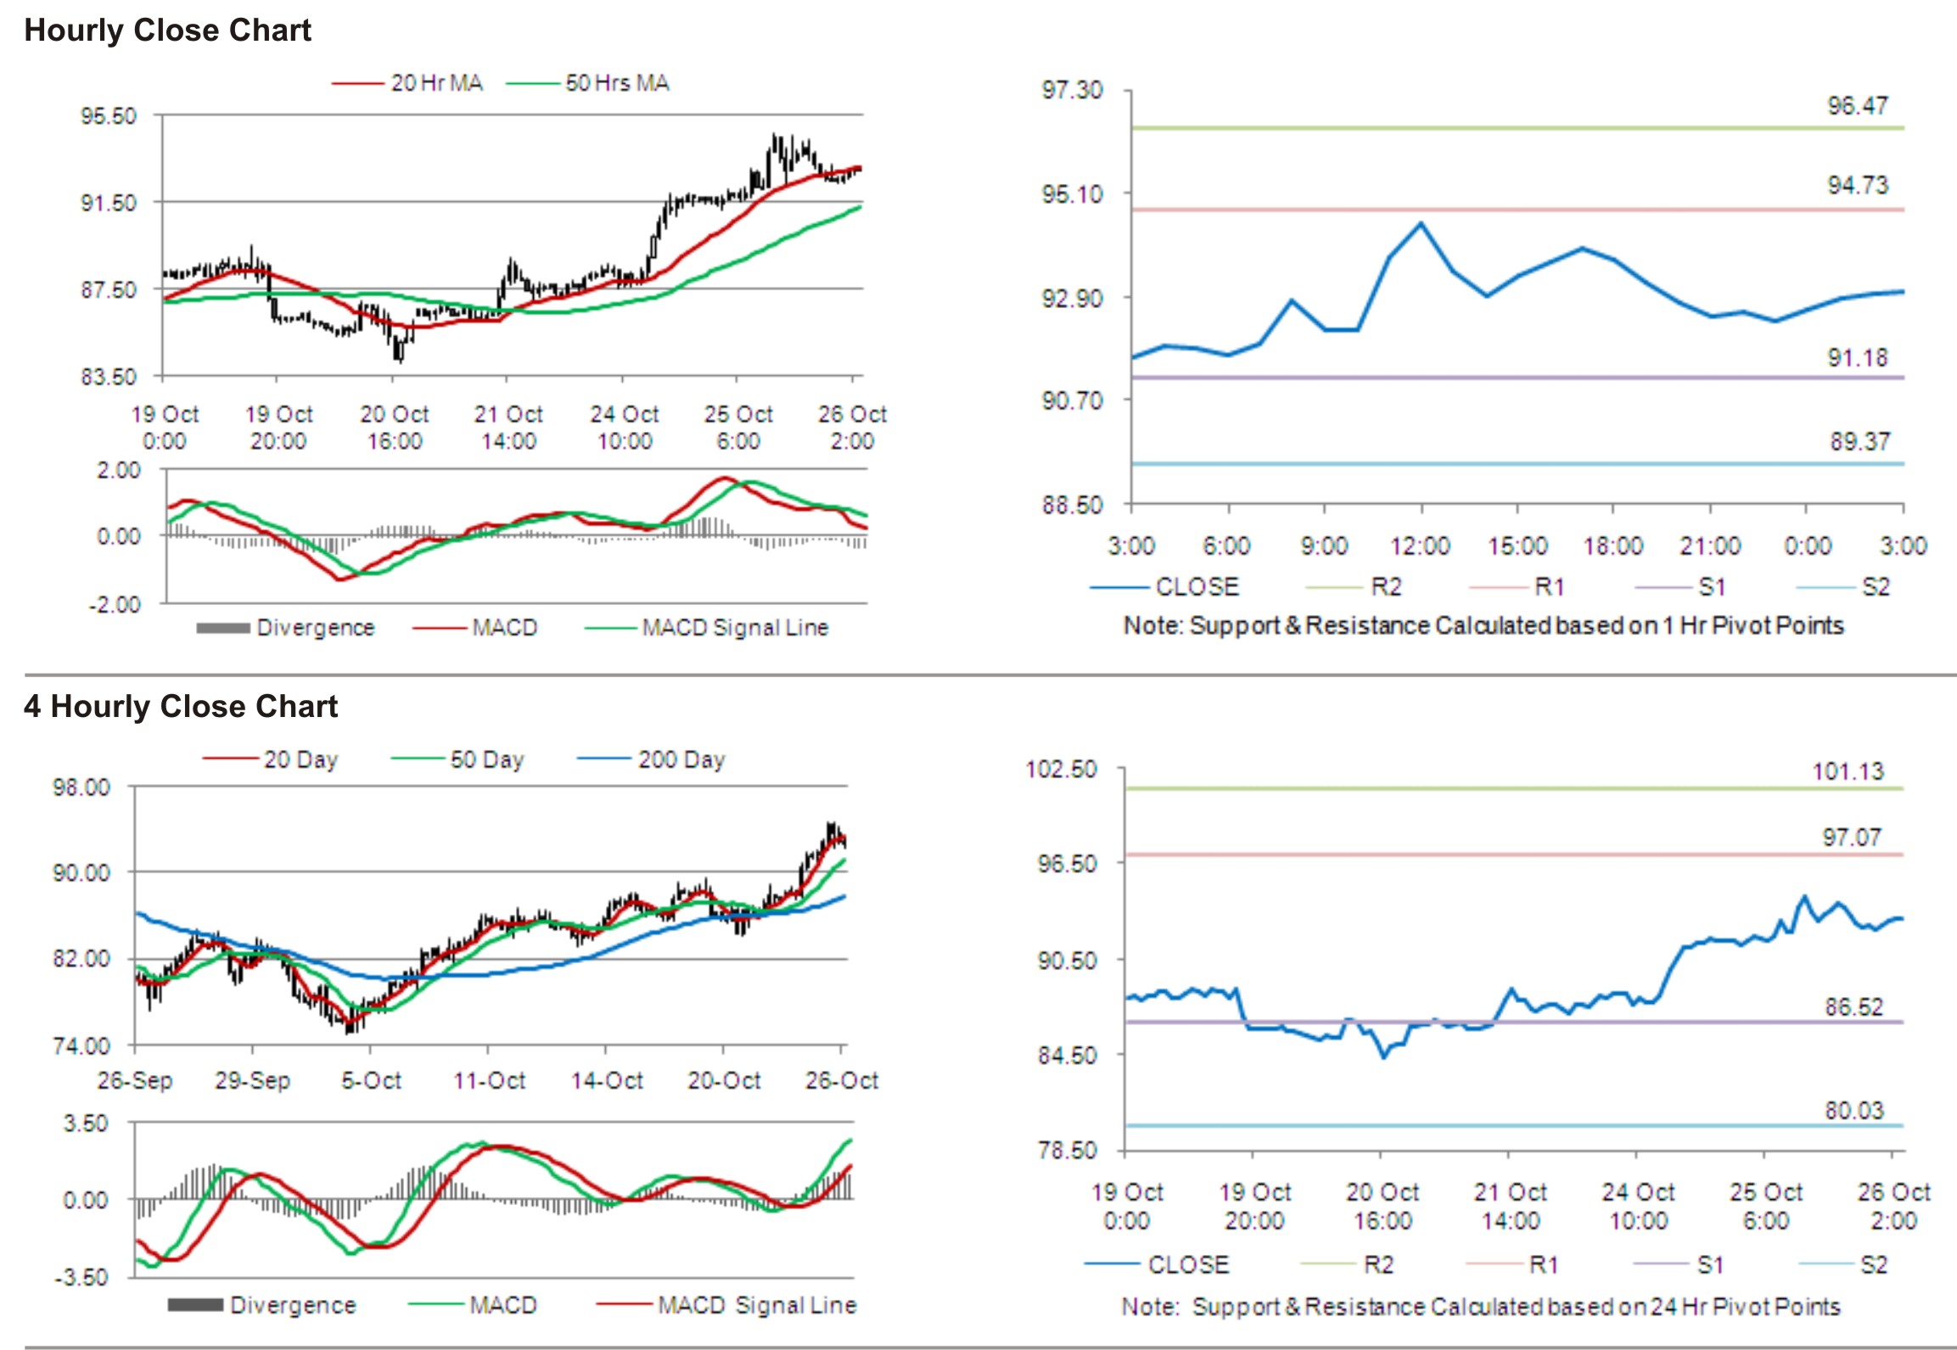Click the 88.50 axis value
Image resolution: width=1957 pixels, height=1350 pixels.
(1072, 505)
